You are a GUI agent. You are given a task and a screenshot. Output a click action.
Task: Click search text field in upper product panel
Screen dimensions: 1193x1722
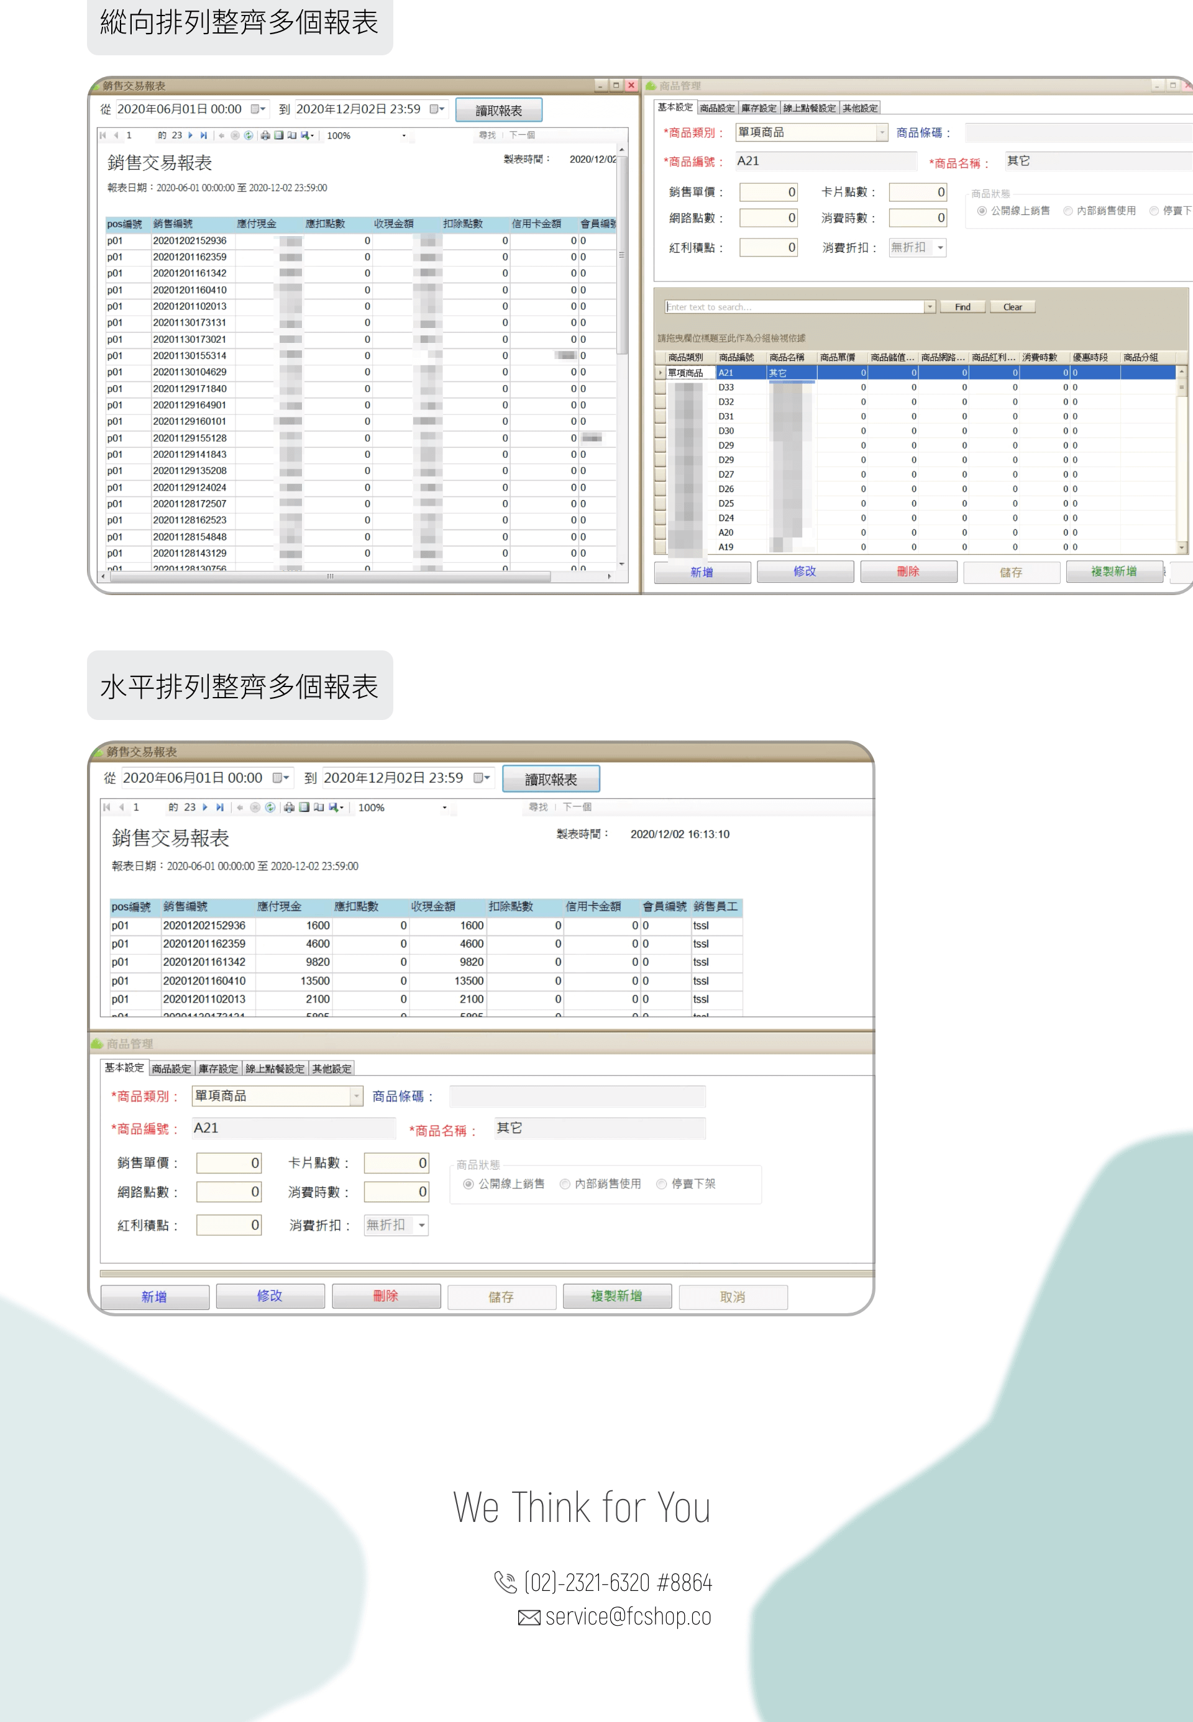[x=794, y=307]
